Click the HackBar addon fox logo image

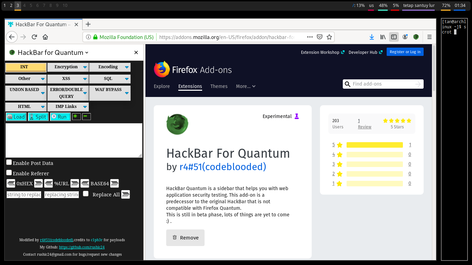(x=177, y=124)
